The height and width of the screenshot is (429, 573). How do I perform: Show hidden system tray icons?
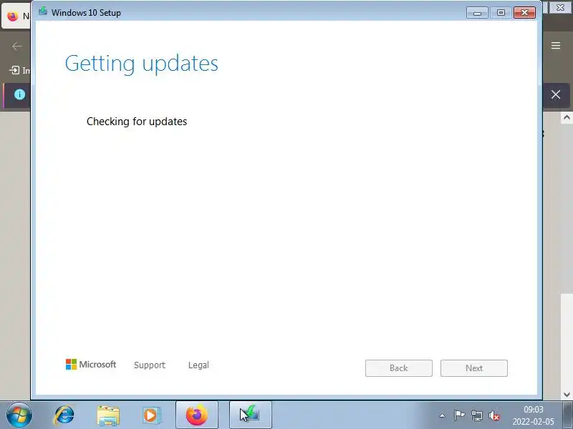pos(442,415)
